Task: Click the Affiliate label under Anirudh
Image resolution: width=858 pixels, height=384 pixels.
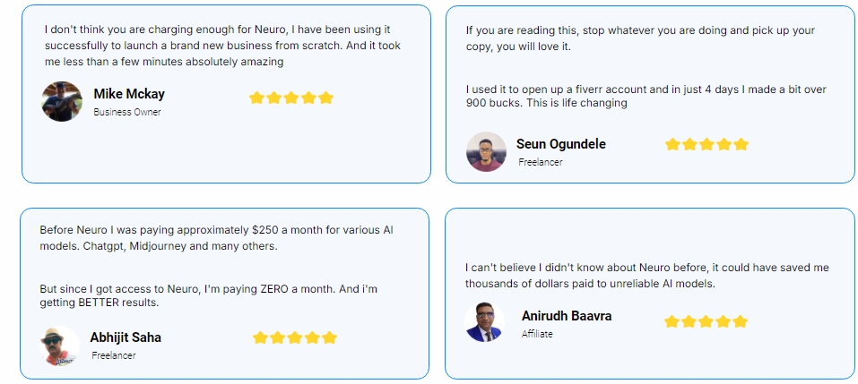Action: (x=537, y=334)
